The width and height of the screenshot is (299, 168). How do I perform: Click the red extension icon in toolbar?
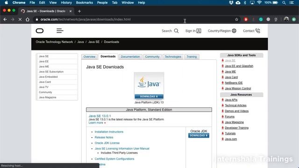click(246, 20)
